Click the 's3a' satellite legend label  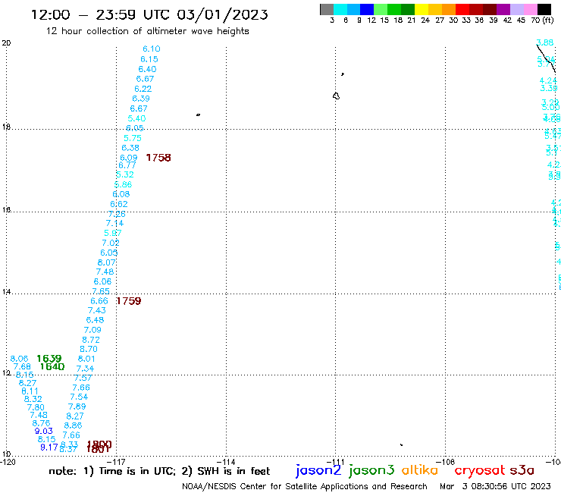pos(522,470)
